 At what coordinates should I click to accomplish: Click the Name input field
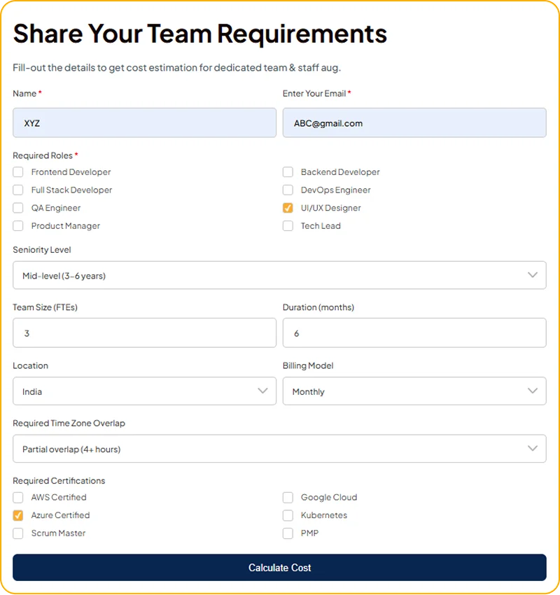click(x=144, y=123)
